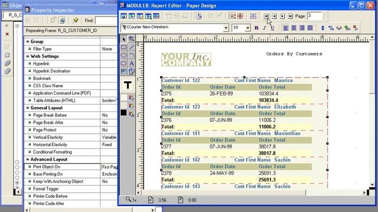The image size is (378, 212).
Task: Select large black T text sample swatch
Action: pyautogui.click(x=128, y=85)
